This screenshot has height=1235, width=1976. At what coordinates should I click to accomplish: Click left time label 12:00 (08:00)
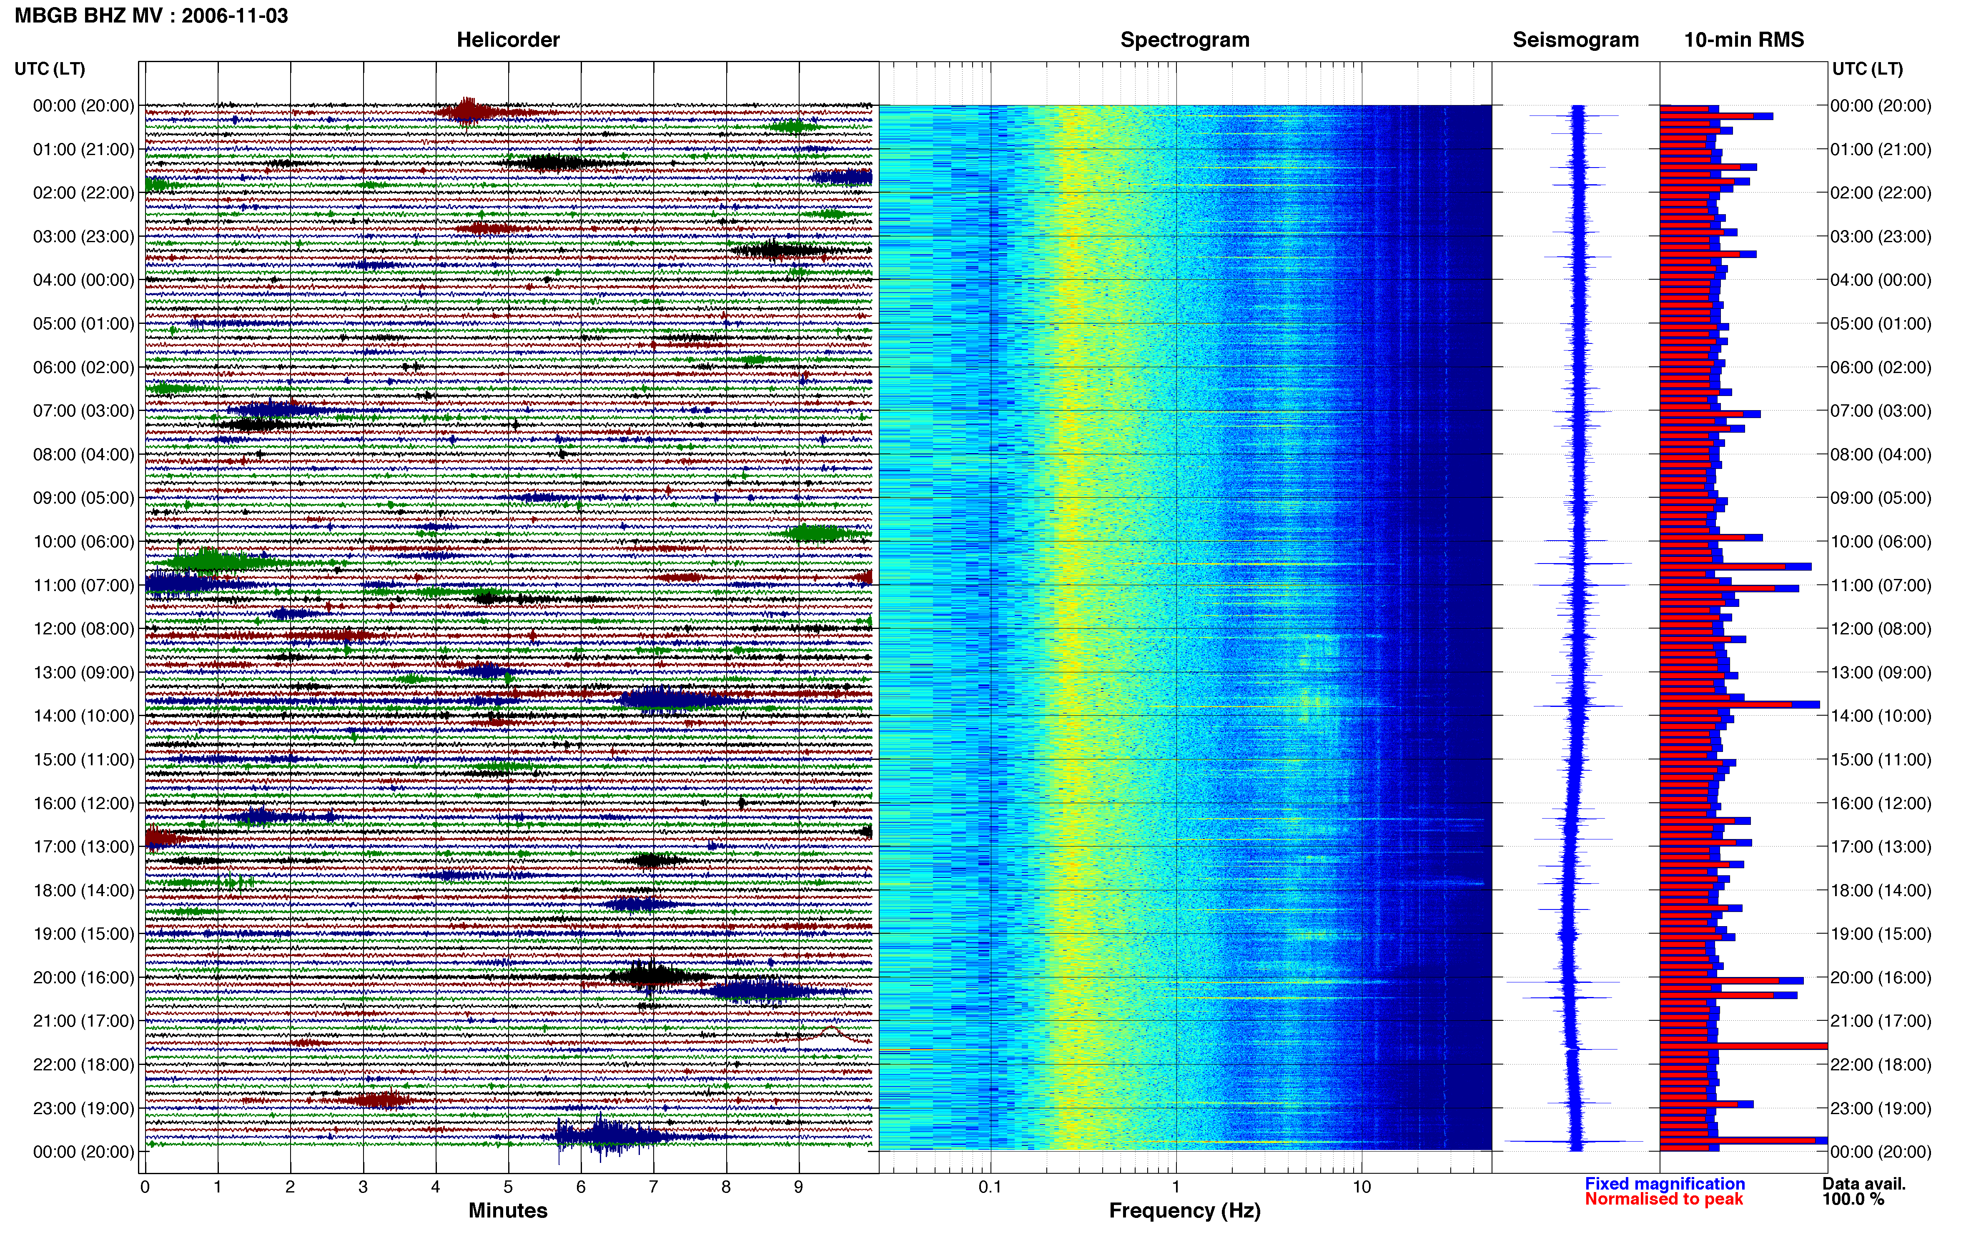(x=83, y=629)
